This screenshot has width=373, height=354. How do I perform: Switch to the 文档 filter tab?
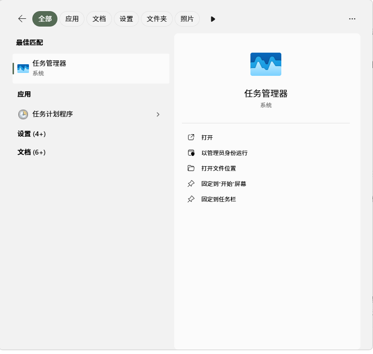click(x=99, y=19)
